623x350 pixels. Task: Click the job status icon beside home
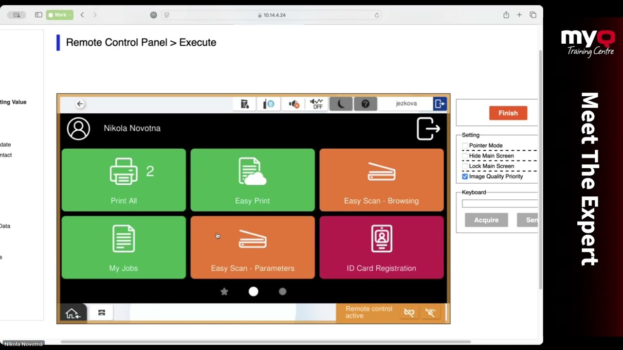coord(101,313)
